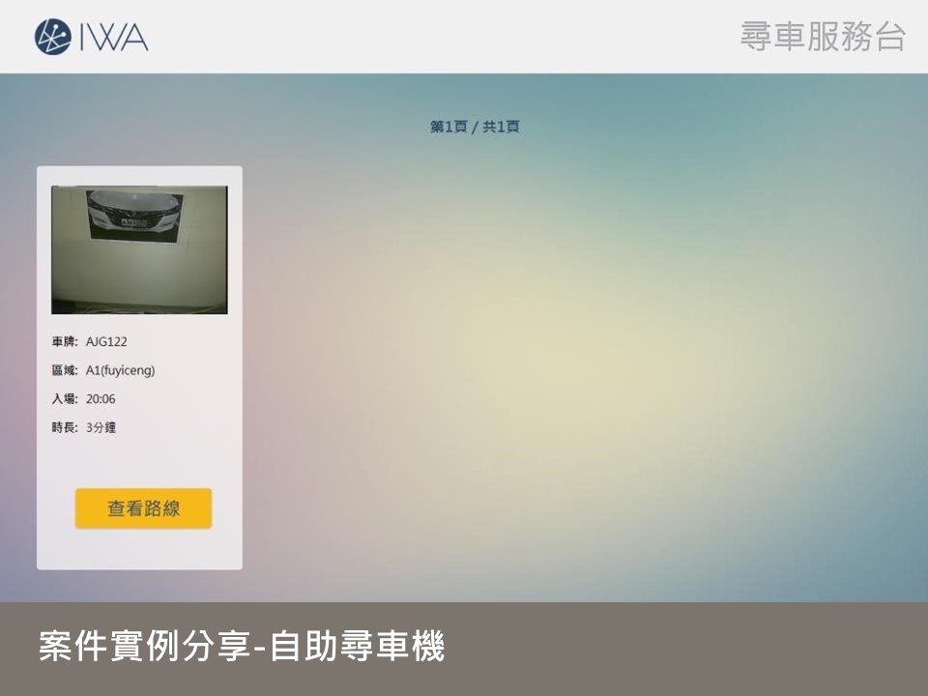Click the IWA logo icon
This screenshot has width=928, height=696.
(52, 37)
